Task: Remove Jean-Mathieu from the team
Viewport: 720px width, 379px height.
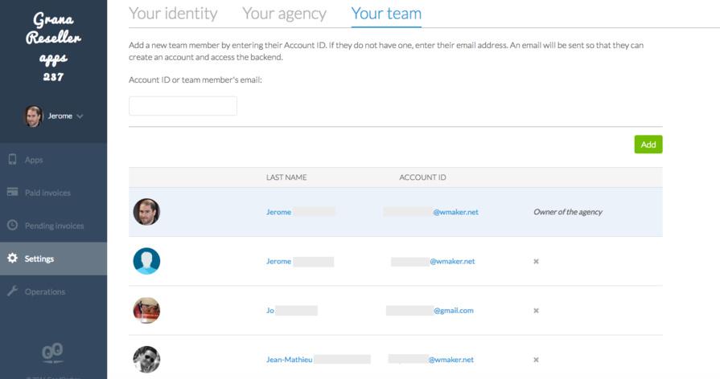Action: pos(536,360)
